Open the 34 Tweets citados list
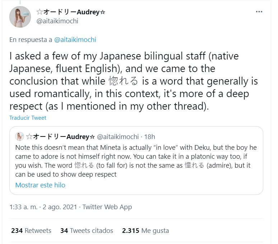Viewport: 278px width, 244px height. (87, 230)
